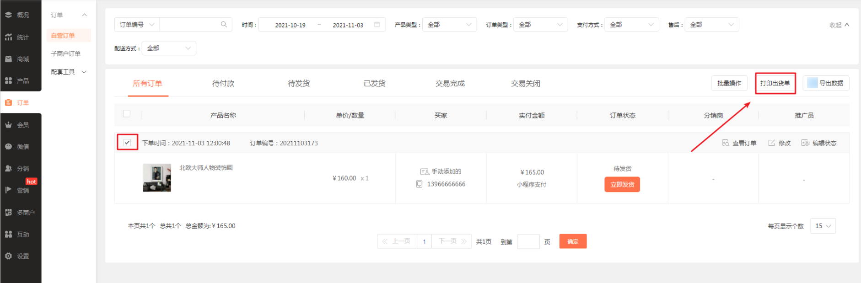861x283 pixels.
Task: Click the orange 立即发货 button
Action: [x=622, y=185]
